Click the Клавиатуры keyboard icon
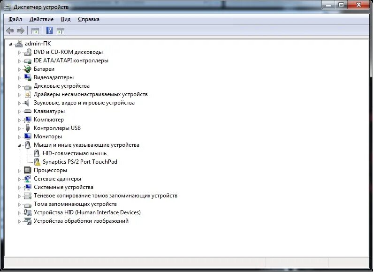 28,111
